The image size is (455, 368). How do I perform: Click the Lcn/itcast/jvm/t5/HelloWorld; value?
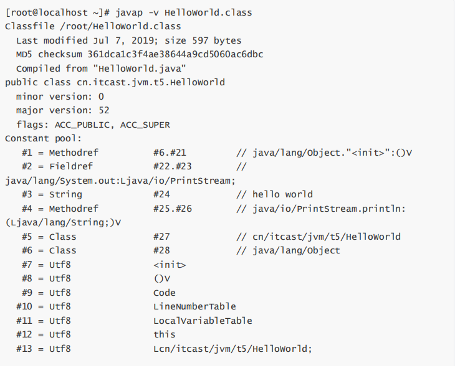click(x=232, y=349)
